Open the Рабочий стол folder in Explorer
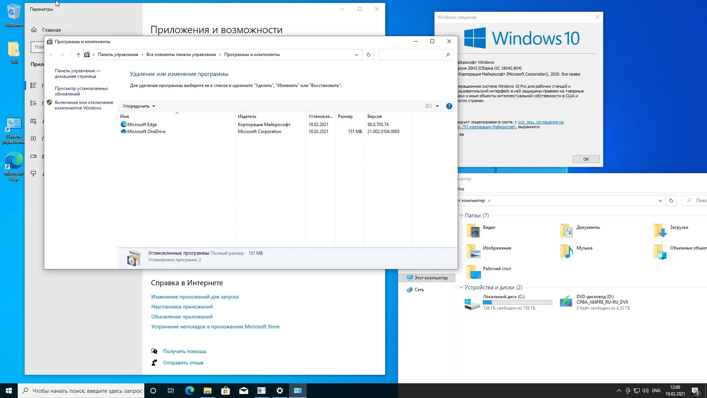The width and height of the screenshot is (707, 398). point(489,272)
